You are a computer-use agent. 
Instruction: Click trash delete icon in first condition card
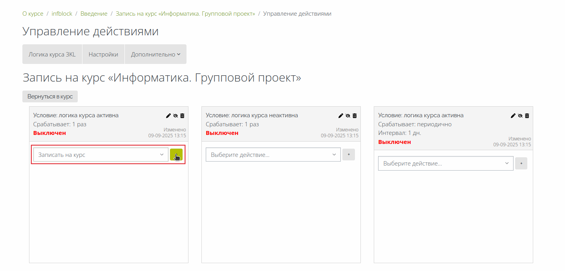click(x=182, y=116)
